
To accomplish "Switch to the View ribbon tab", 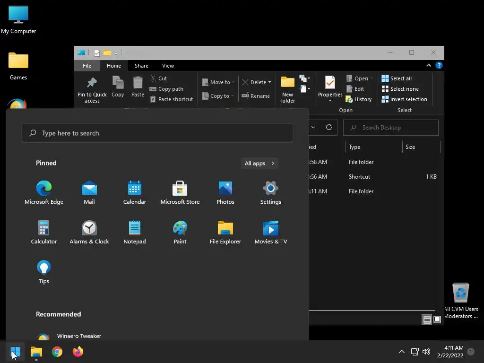I will (x=168, y=66).
